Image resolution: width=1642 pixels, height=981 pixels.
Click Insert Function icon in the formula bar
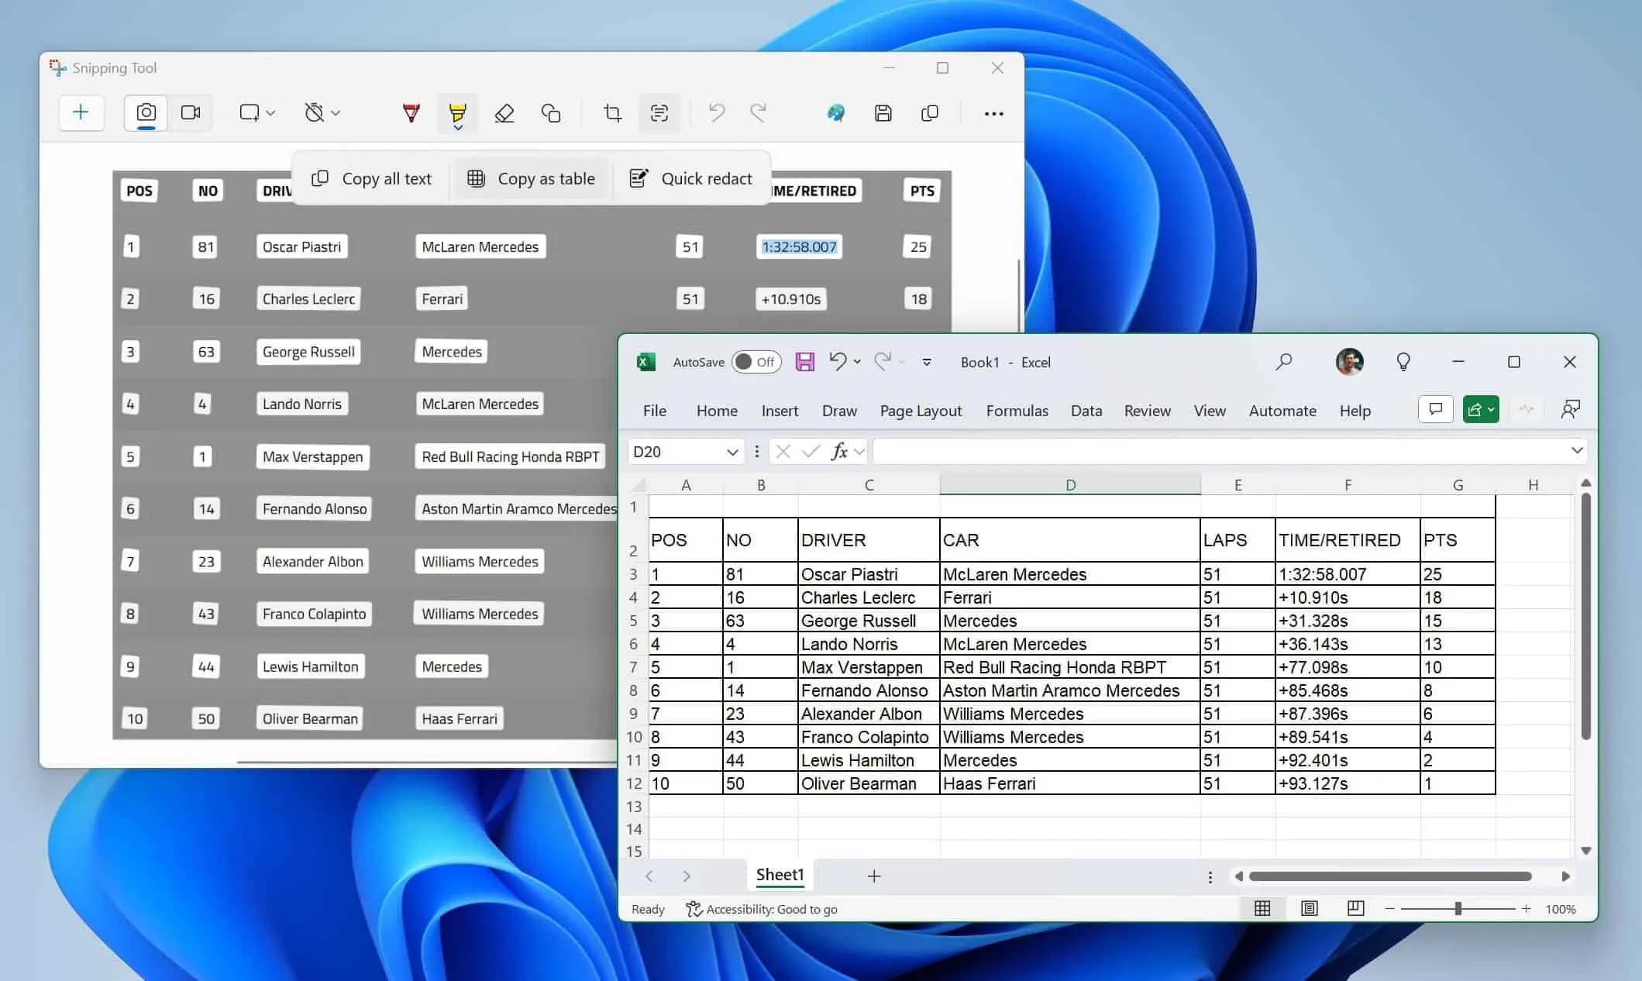(840, 450)
